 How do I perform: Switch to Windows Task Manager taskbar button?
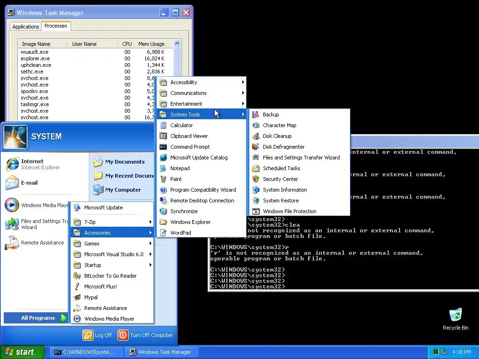(x=161, y=352)
